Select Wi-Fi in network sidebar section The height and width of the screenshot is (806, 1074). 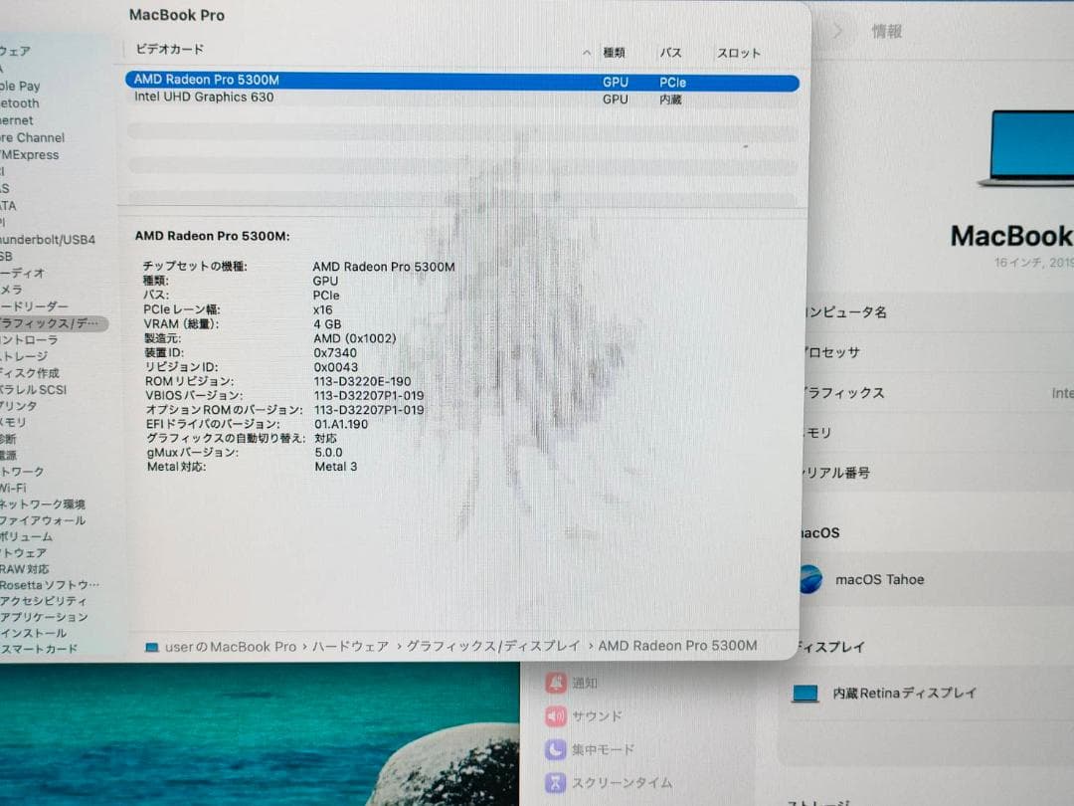(14, 488)
